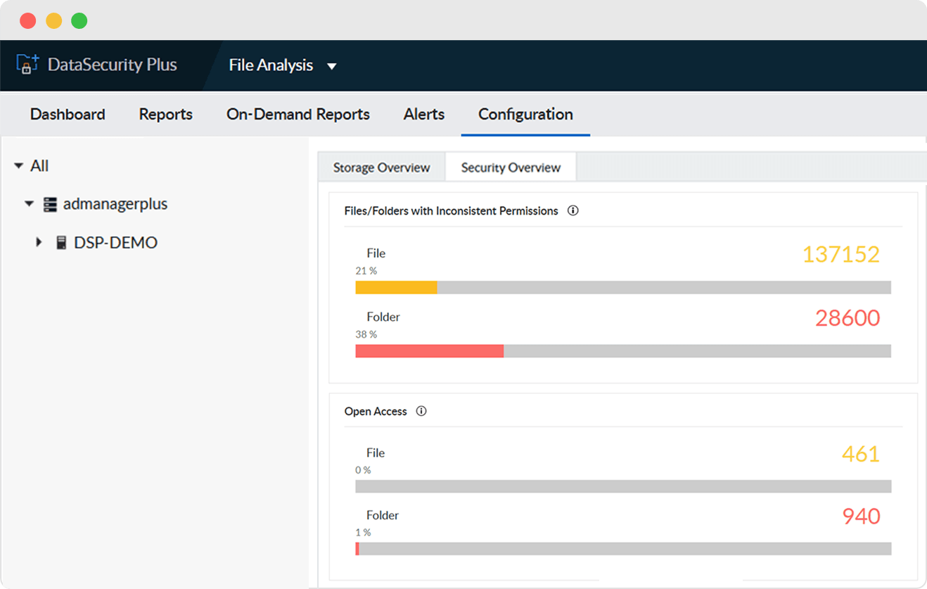This screenshot has width=927, height=589.
Task: Click the 28600 inconsistent folders count
Action: pyautogui.click(x=847, y=318)
